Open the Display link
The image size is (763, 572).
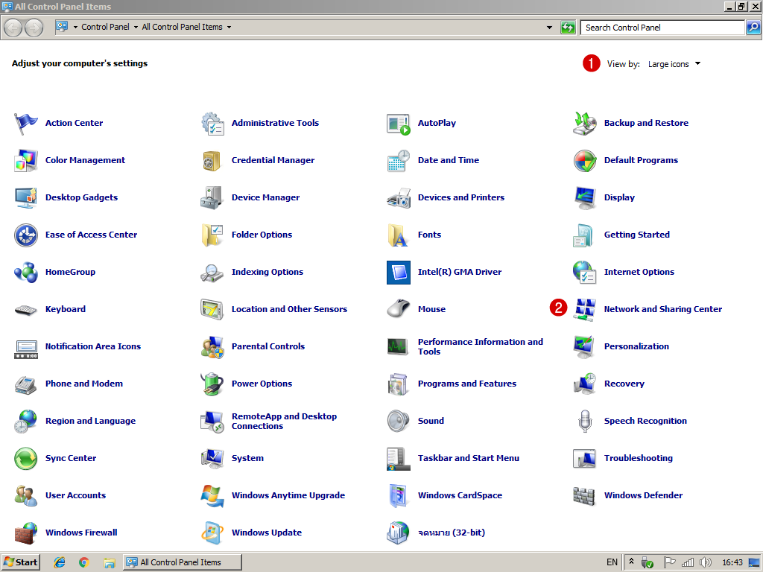click(x=619, y=197)
